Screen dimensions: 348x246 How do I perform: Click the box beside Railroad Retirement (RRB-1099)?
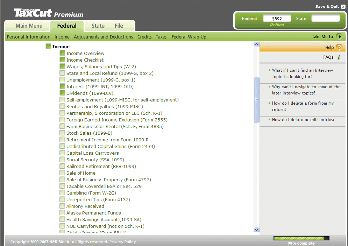(x=62, y=166)
